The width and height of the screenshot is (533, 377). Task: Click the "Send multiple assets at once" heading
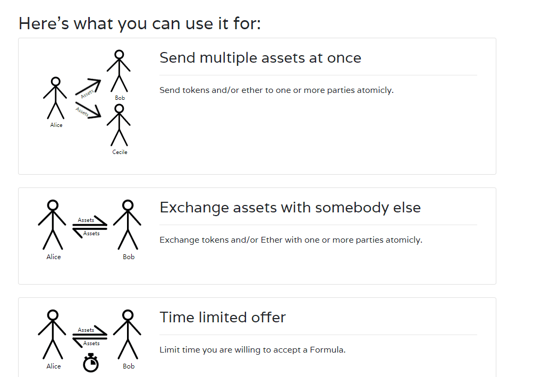click(x=260, y=58)
